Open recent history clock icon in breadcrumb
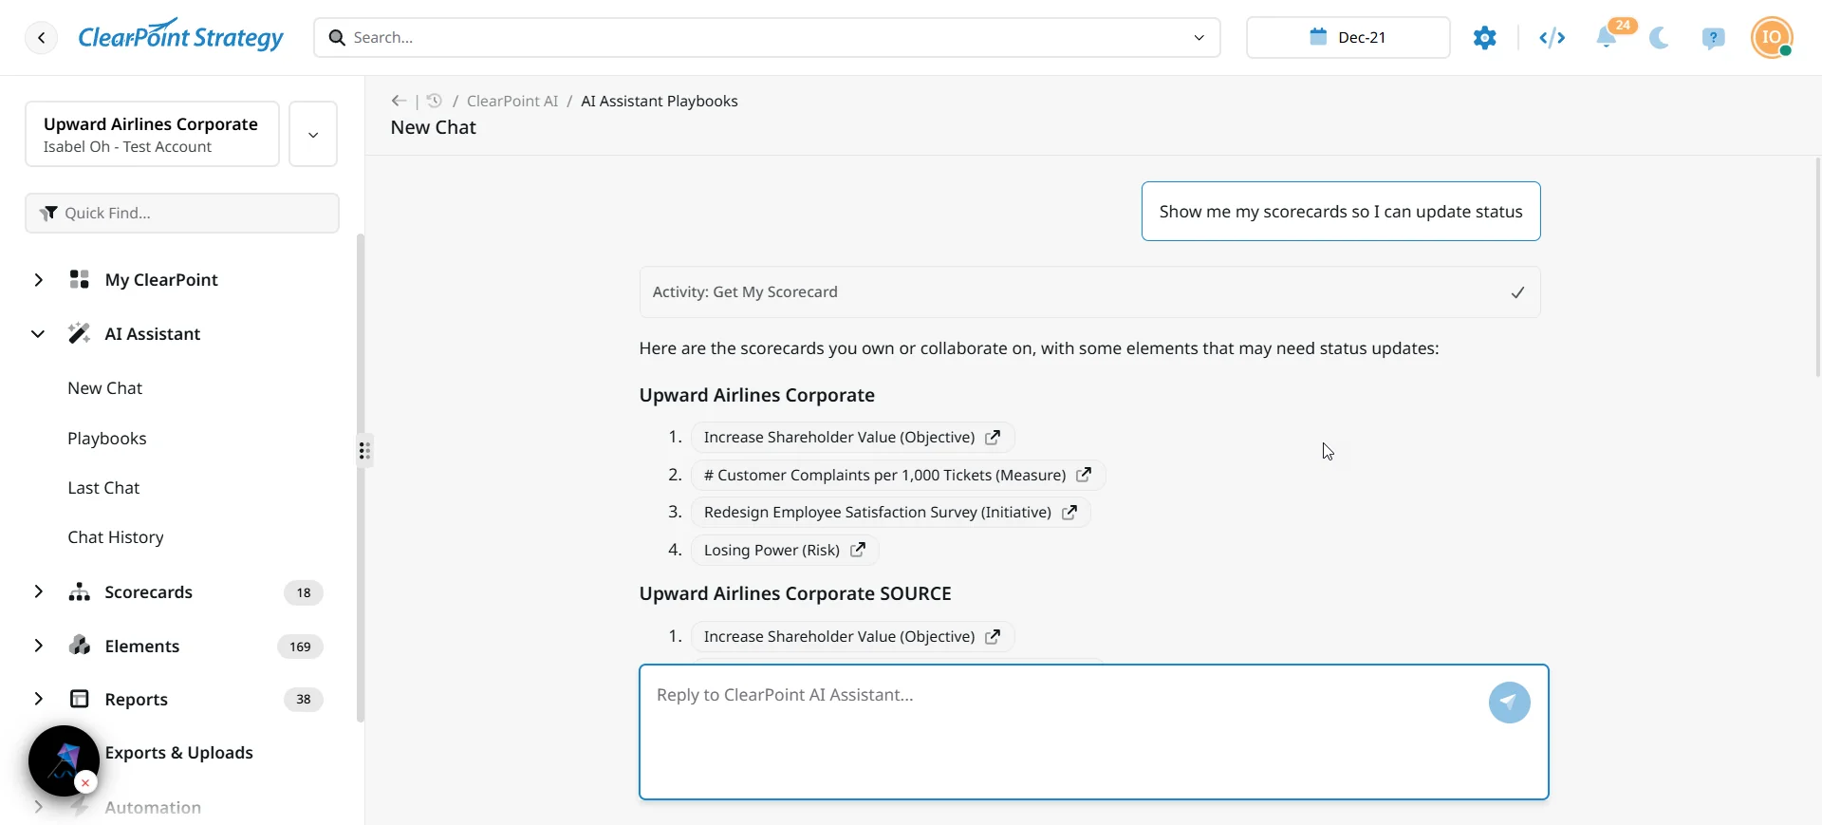This screenshot has width=1822, height=825. pos(435,101)
